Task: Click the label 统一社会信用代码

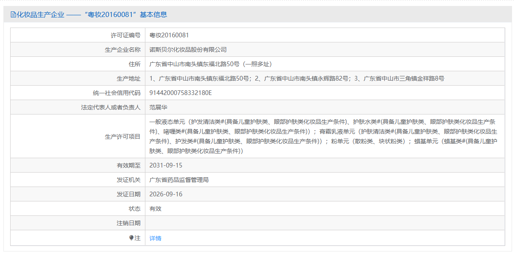Action: (117, 93)
